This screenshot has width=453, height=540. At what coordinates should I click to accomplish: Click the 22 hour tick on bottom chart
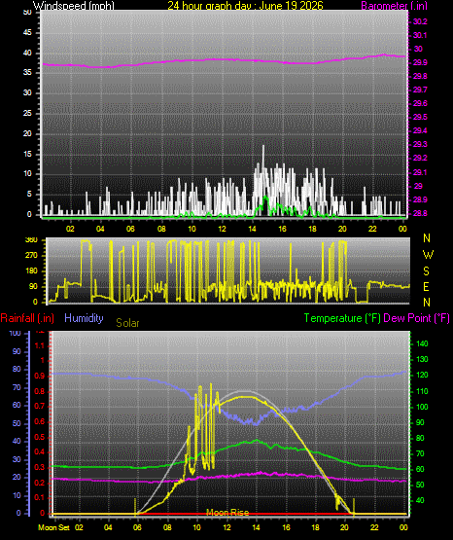click(x=374, y=527)
